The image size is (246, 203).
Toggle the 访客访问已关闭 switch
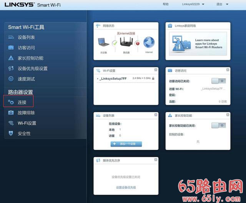219,81
